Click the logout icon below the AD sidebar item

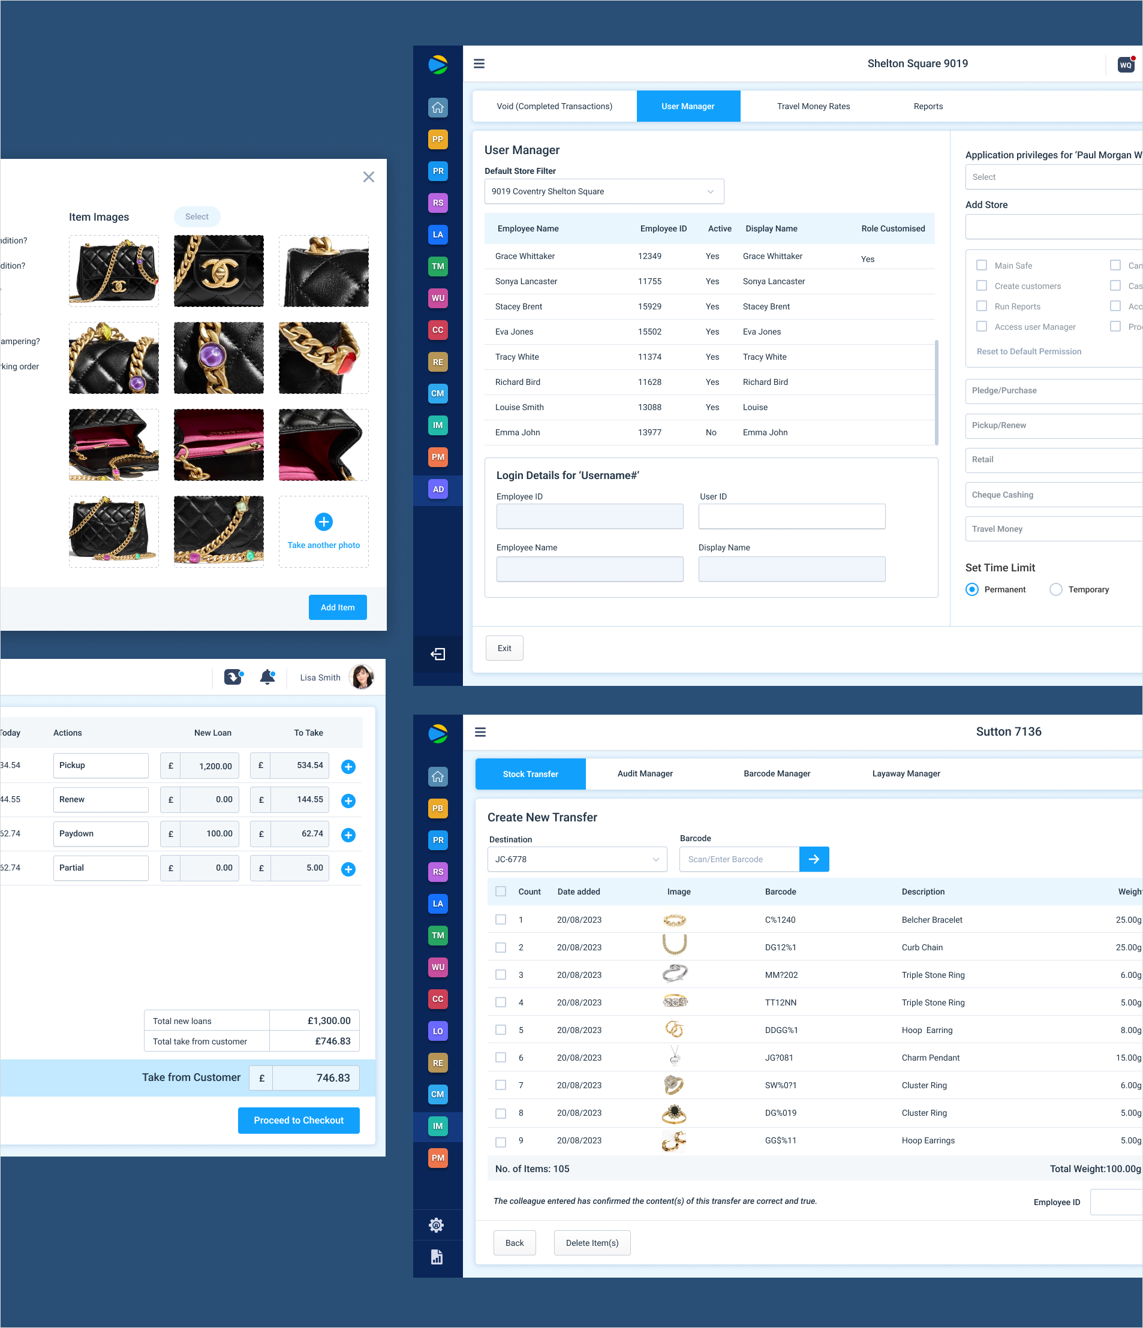click(x=438, y=654)
